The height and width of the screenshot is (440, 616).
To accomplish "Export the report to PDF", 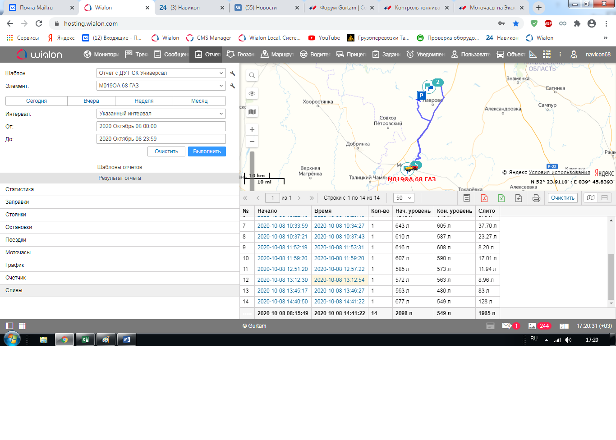I will coord(484,198).
